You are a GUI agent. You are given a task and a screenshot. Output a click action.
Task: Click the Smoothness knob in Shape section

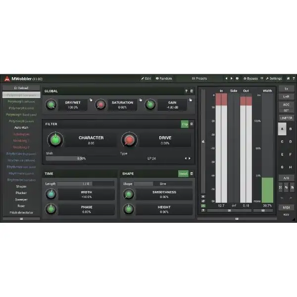tap(128, 195)
